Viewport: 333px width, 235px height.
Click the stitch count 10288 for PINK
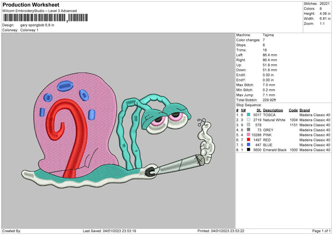point(256,135)
